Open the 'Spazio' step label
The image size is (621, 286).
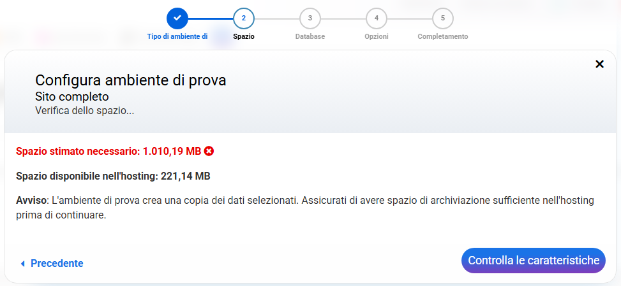click(244, 36)
